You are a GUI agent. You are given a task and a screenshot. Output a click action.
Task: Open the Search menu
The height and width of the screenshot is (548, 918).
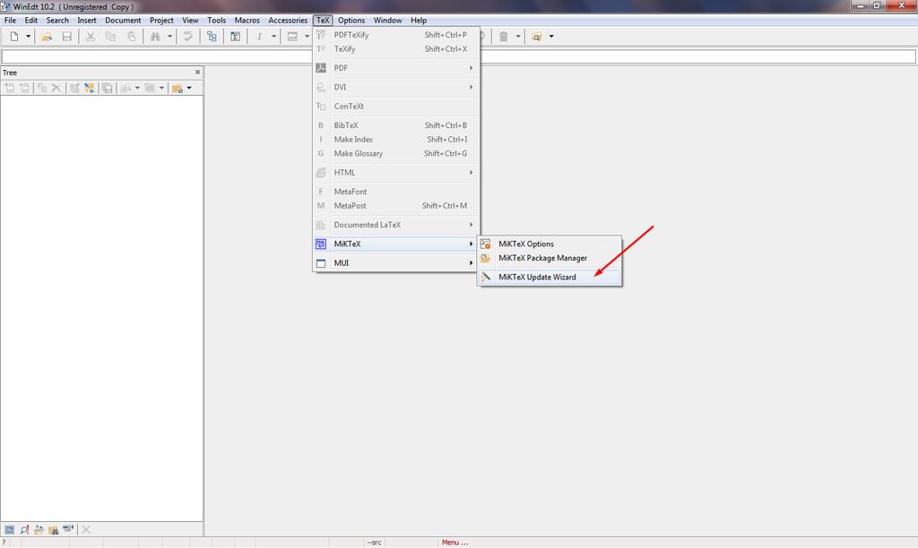click(x=57, y=20)
